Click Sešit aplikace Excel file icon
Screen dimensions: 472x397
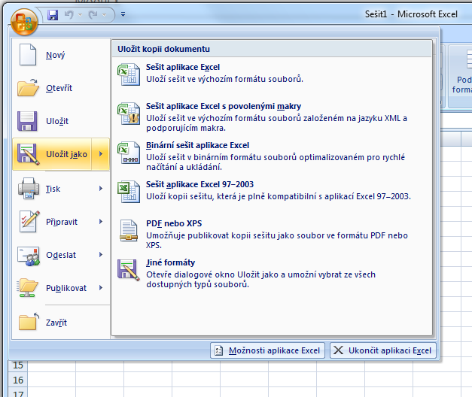coord(129,74)
